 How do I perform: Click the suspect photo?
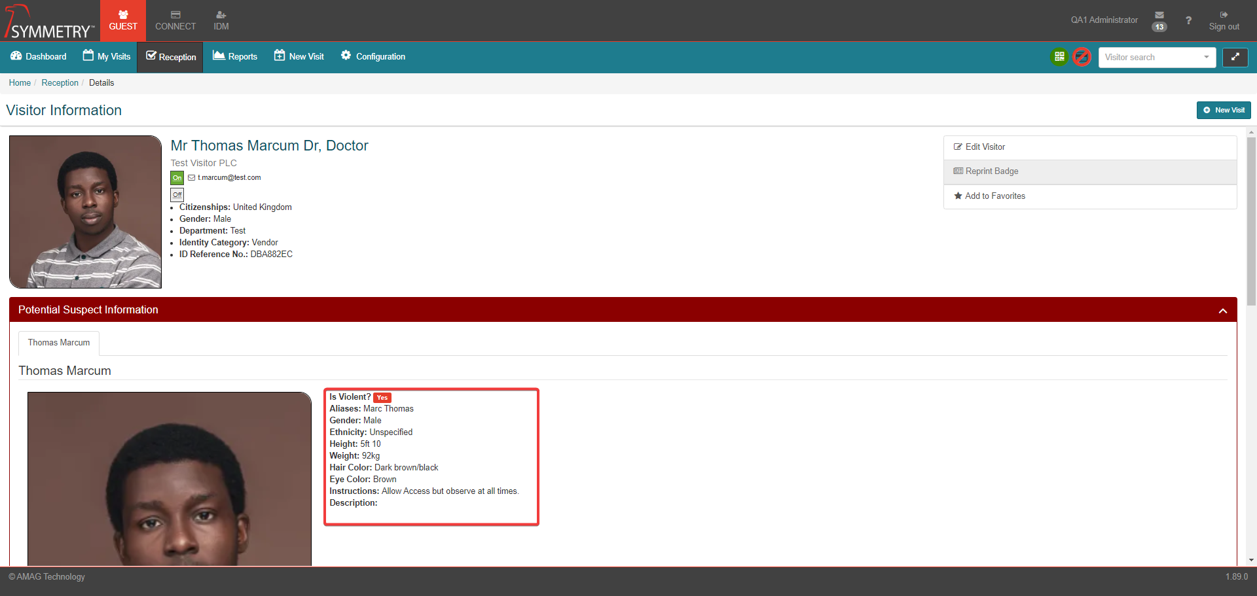[170, 479]
